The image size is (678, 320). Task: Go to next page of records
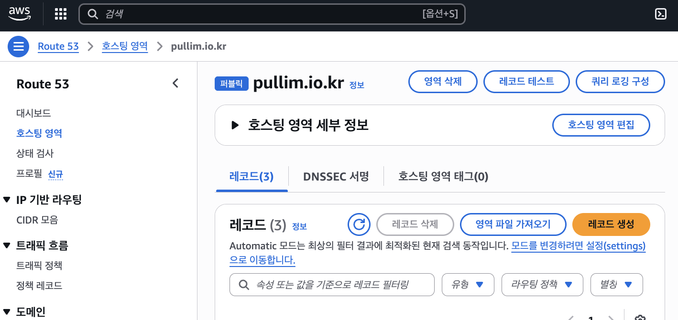[x=611, y=318]
